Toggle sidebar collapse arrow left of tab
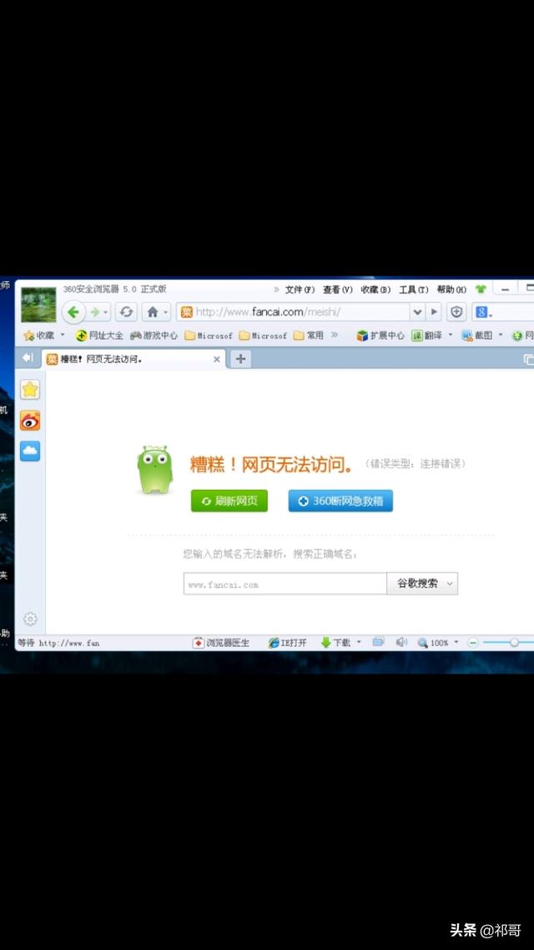Viewport: 534px width, 950px height. [28, 358]
